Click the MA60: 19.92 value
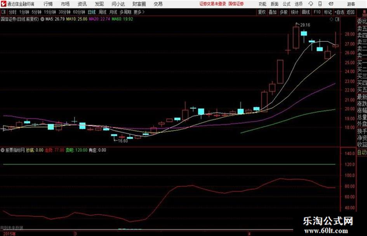Screen dimensions: 367x236 point(122,19)
